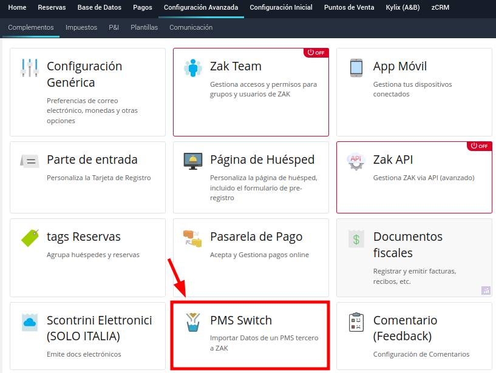Click the green tags Reservas icon
The width and height of the screenshot is (496, 373).
(30, 238)
